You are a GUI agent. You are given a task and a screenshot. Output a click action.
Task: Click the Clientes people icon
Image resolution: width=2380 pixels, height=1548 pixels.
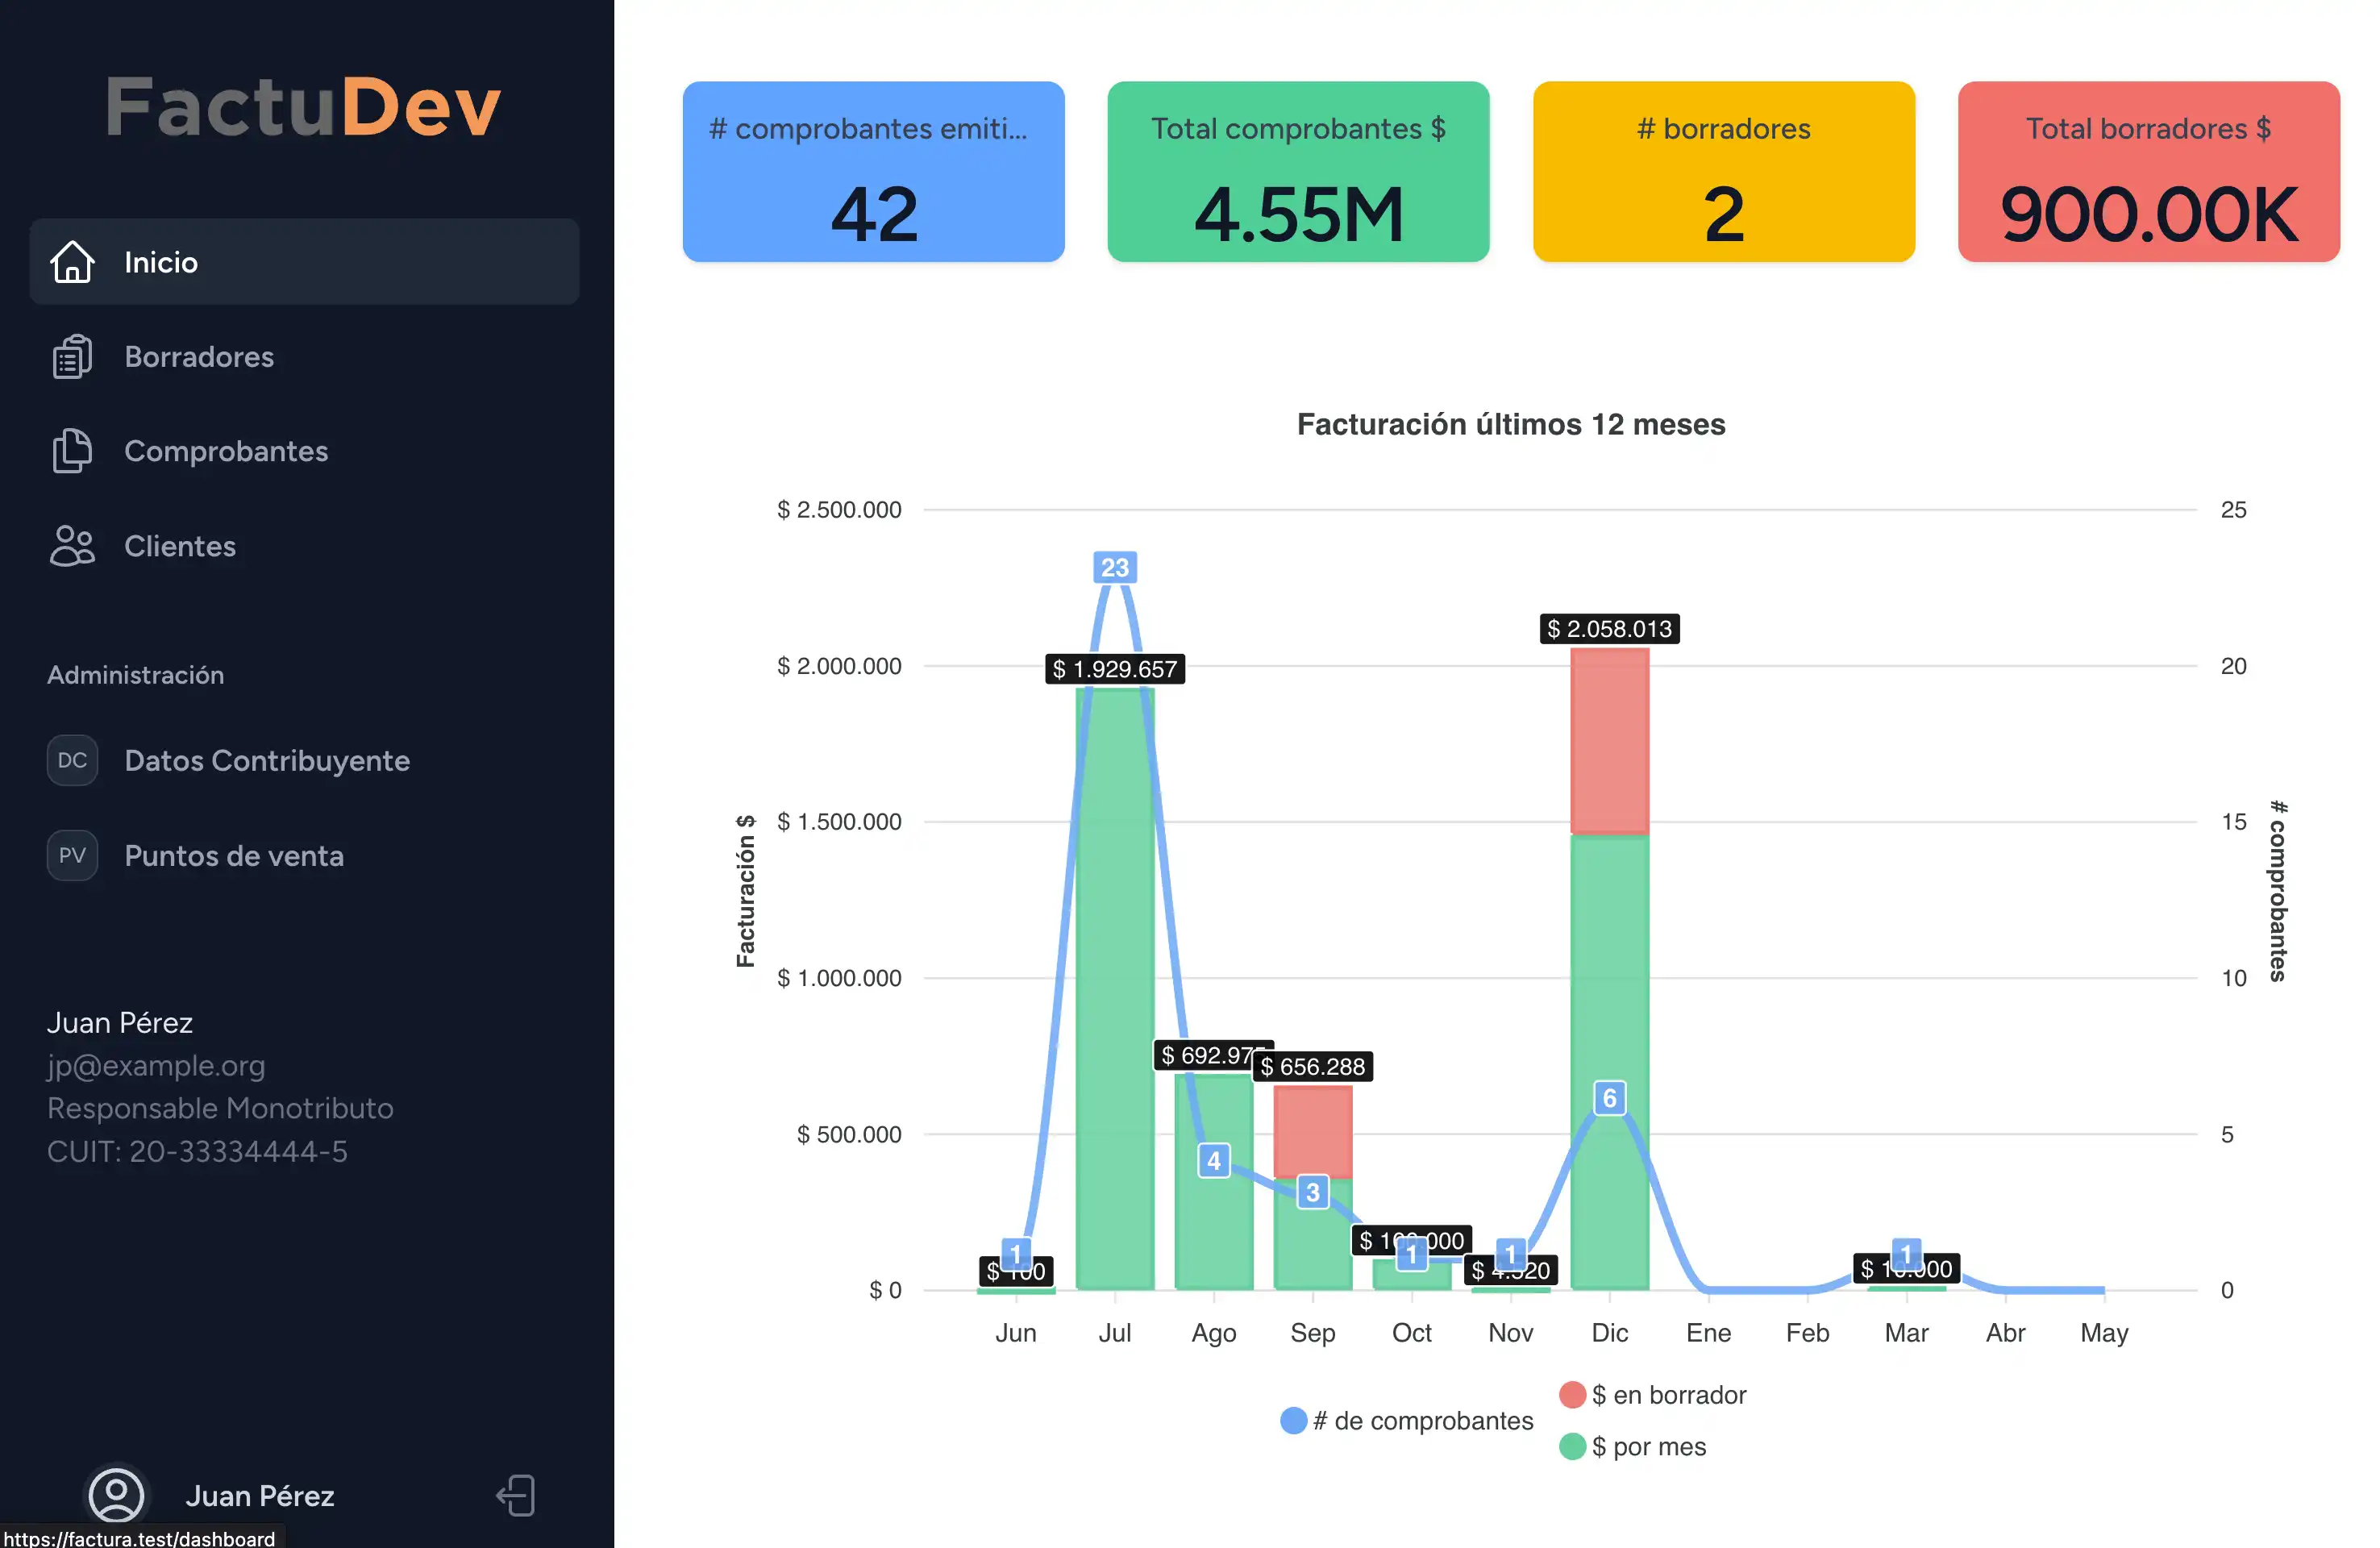point(72,546)
